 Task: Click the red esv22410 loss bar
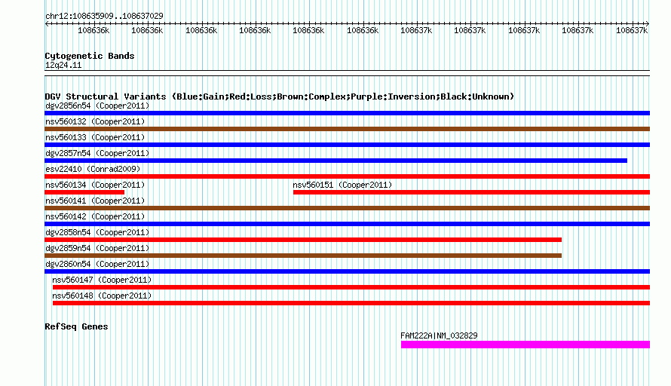tap(347, 176)
